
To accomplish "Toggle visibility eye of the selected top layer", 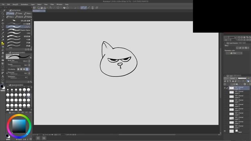I will (x=225, y=88).
